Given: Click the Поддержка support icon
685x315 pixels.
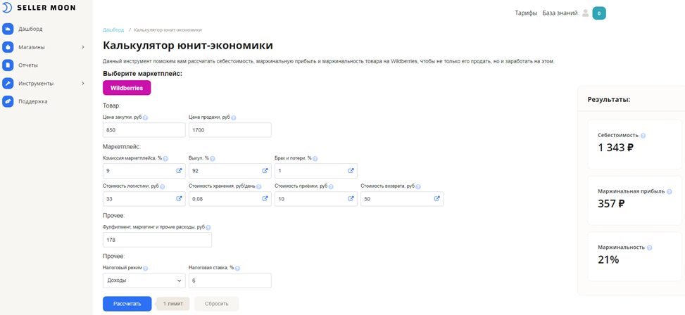Looking at the screenshot, I should pos(8,101).
